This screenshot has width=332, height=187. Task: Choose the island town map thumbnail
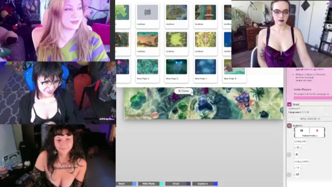tap(176, 12)
